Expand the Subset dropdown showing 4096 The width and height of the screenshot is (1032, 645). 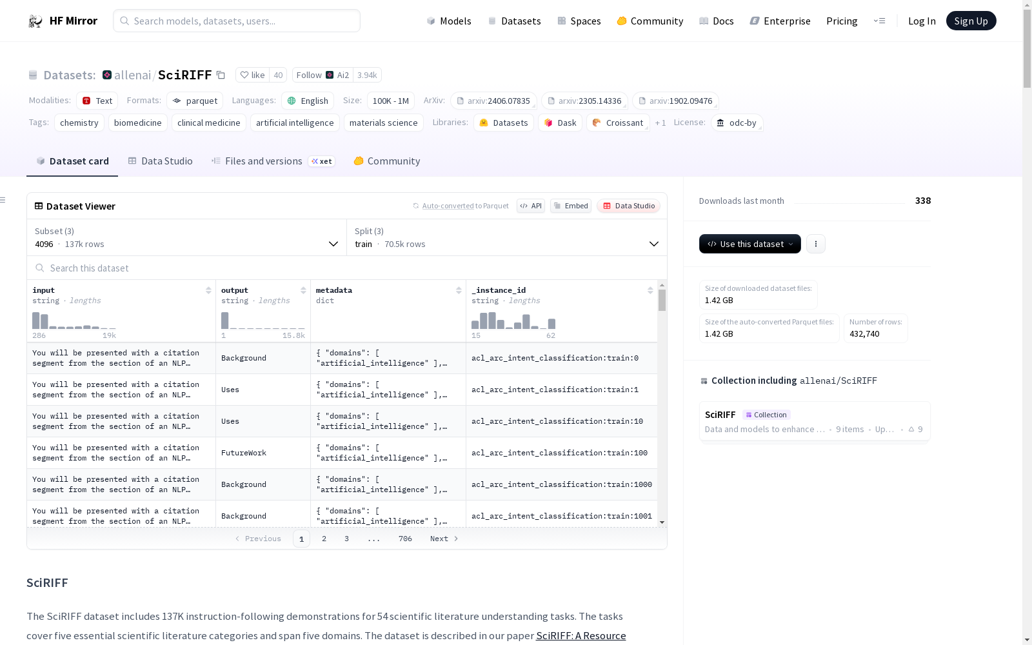[x=186, y=237]
